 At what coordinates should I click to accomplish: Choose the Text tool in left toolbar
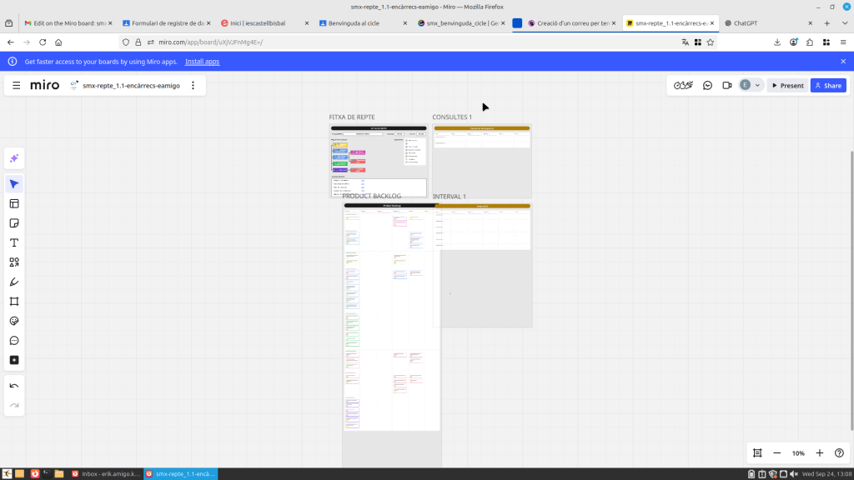(14, 242)
